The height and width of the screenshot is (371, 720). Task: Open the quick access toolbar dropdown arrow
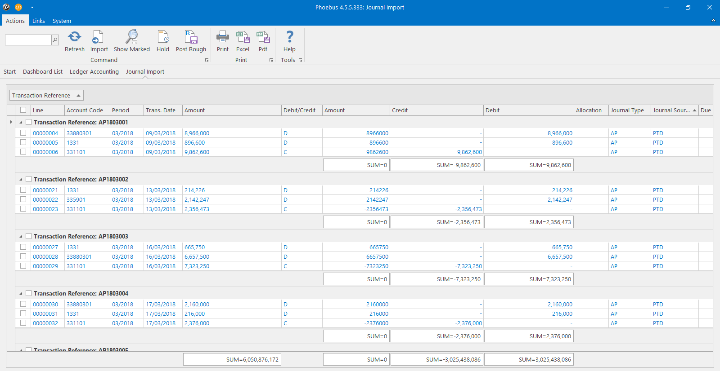point(32,7)
